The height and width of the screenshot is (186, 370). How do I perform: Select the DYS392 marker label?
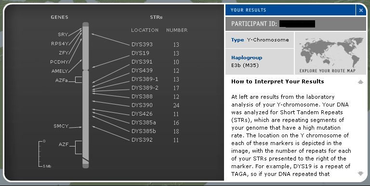click(x=142, y=140)
